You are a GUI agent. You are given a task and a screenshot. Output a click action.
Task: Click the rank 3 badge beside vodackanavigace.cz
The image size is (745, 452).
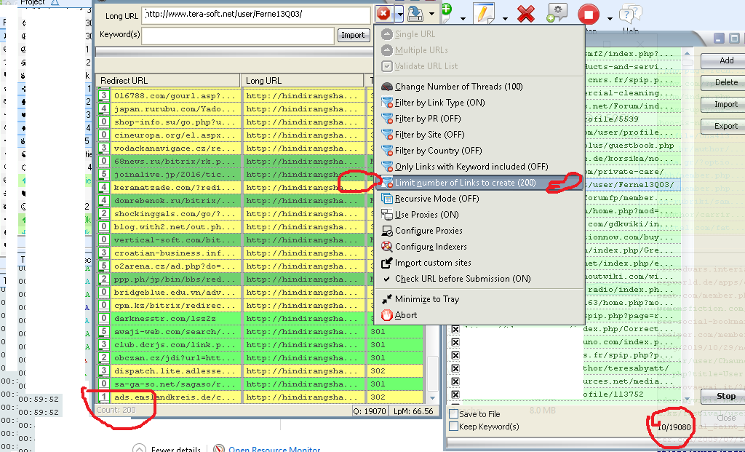104,148
